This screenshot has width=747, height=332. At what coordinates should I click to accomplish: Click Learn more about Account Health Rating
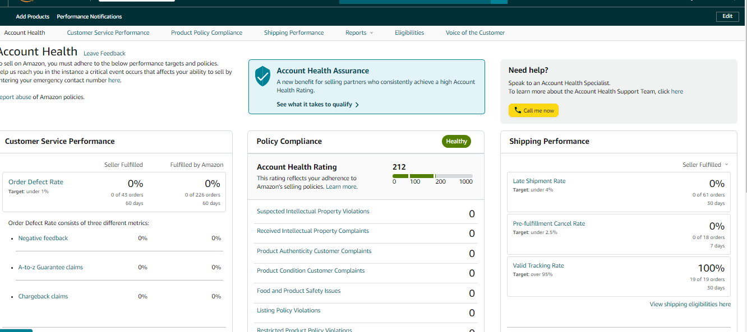342,186
